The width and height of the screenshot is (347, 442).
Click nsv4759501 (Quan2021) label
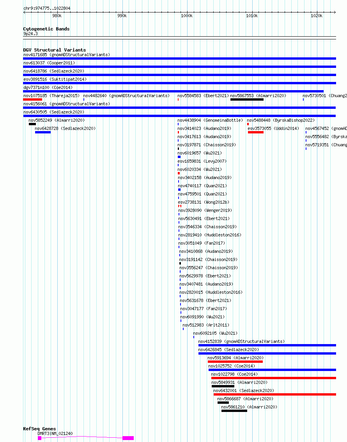(202, 193)
